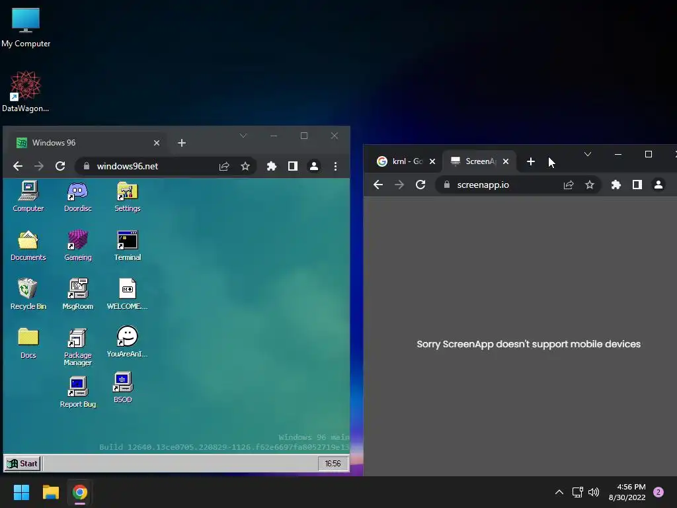677x508 pixels.
Task: Add a new tab in the ScreenApp window
Action: (531, 161)
